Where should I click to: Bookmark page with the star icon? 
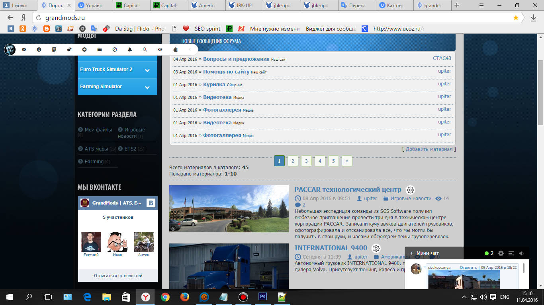[516, 18]
